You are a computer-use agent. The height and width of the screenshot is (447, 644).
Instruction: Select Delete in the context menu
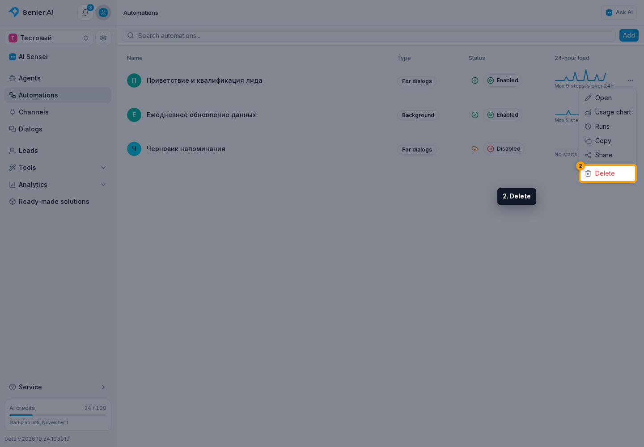(608, 173)
